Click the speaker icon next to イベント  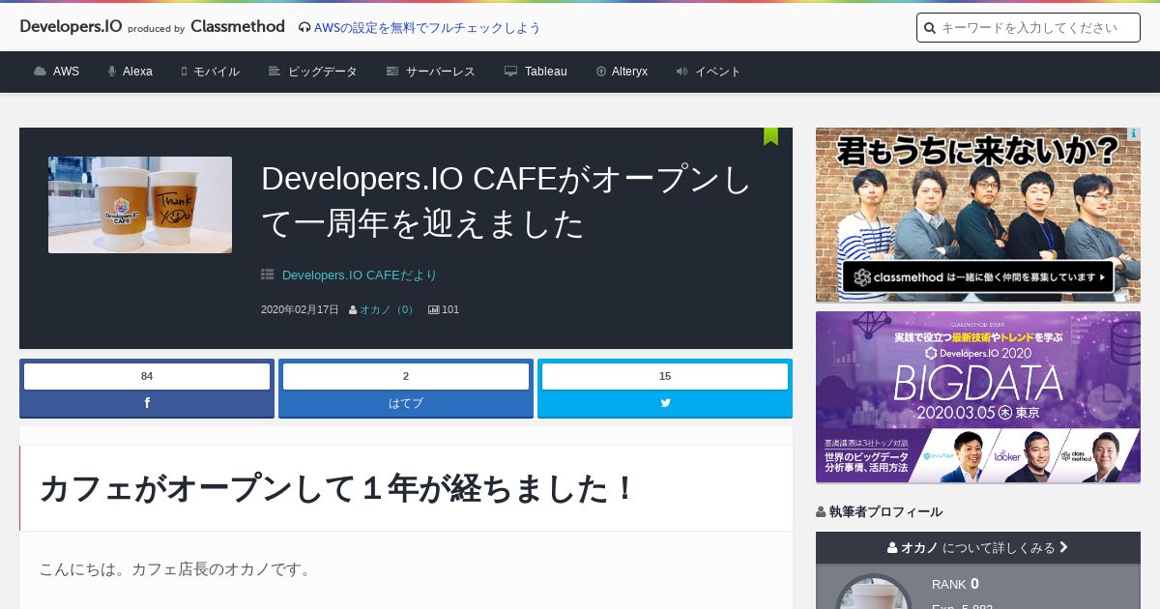(681, 72)
